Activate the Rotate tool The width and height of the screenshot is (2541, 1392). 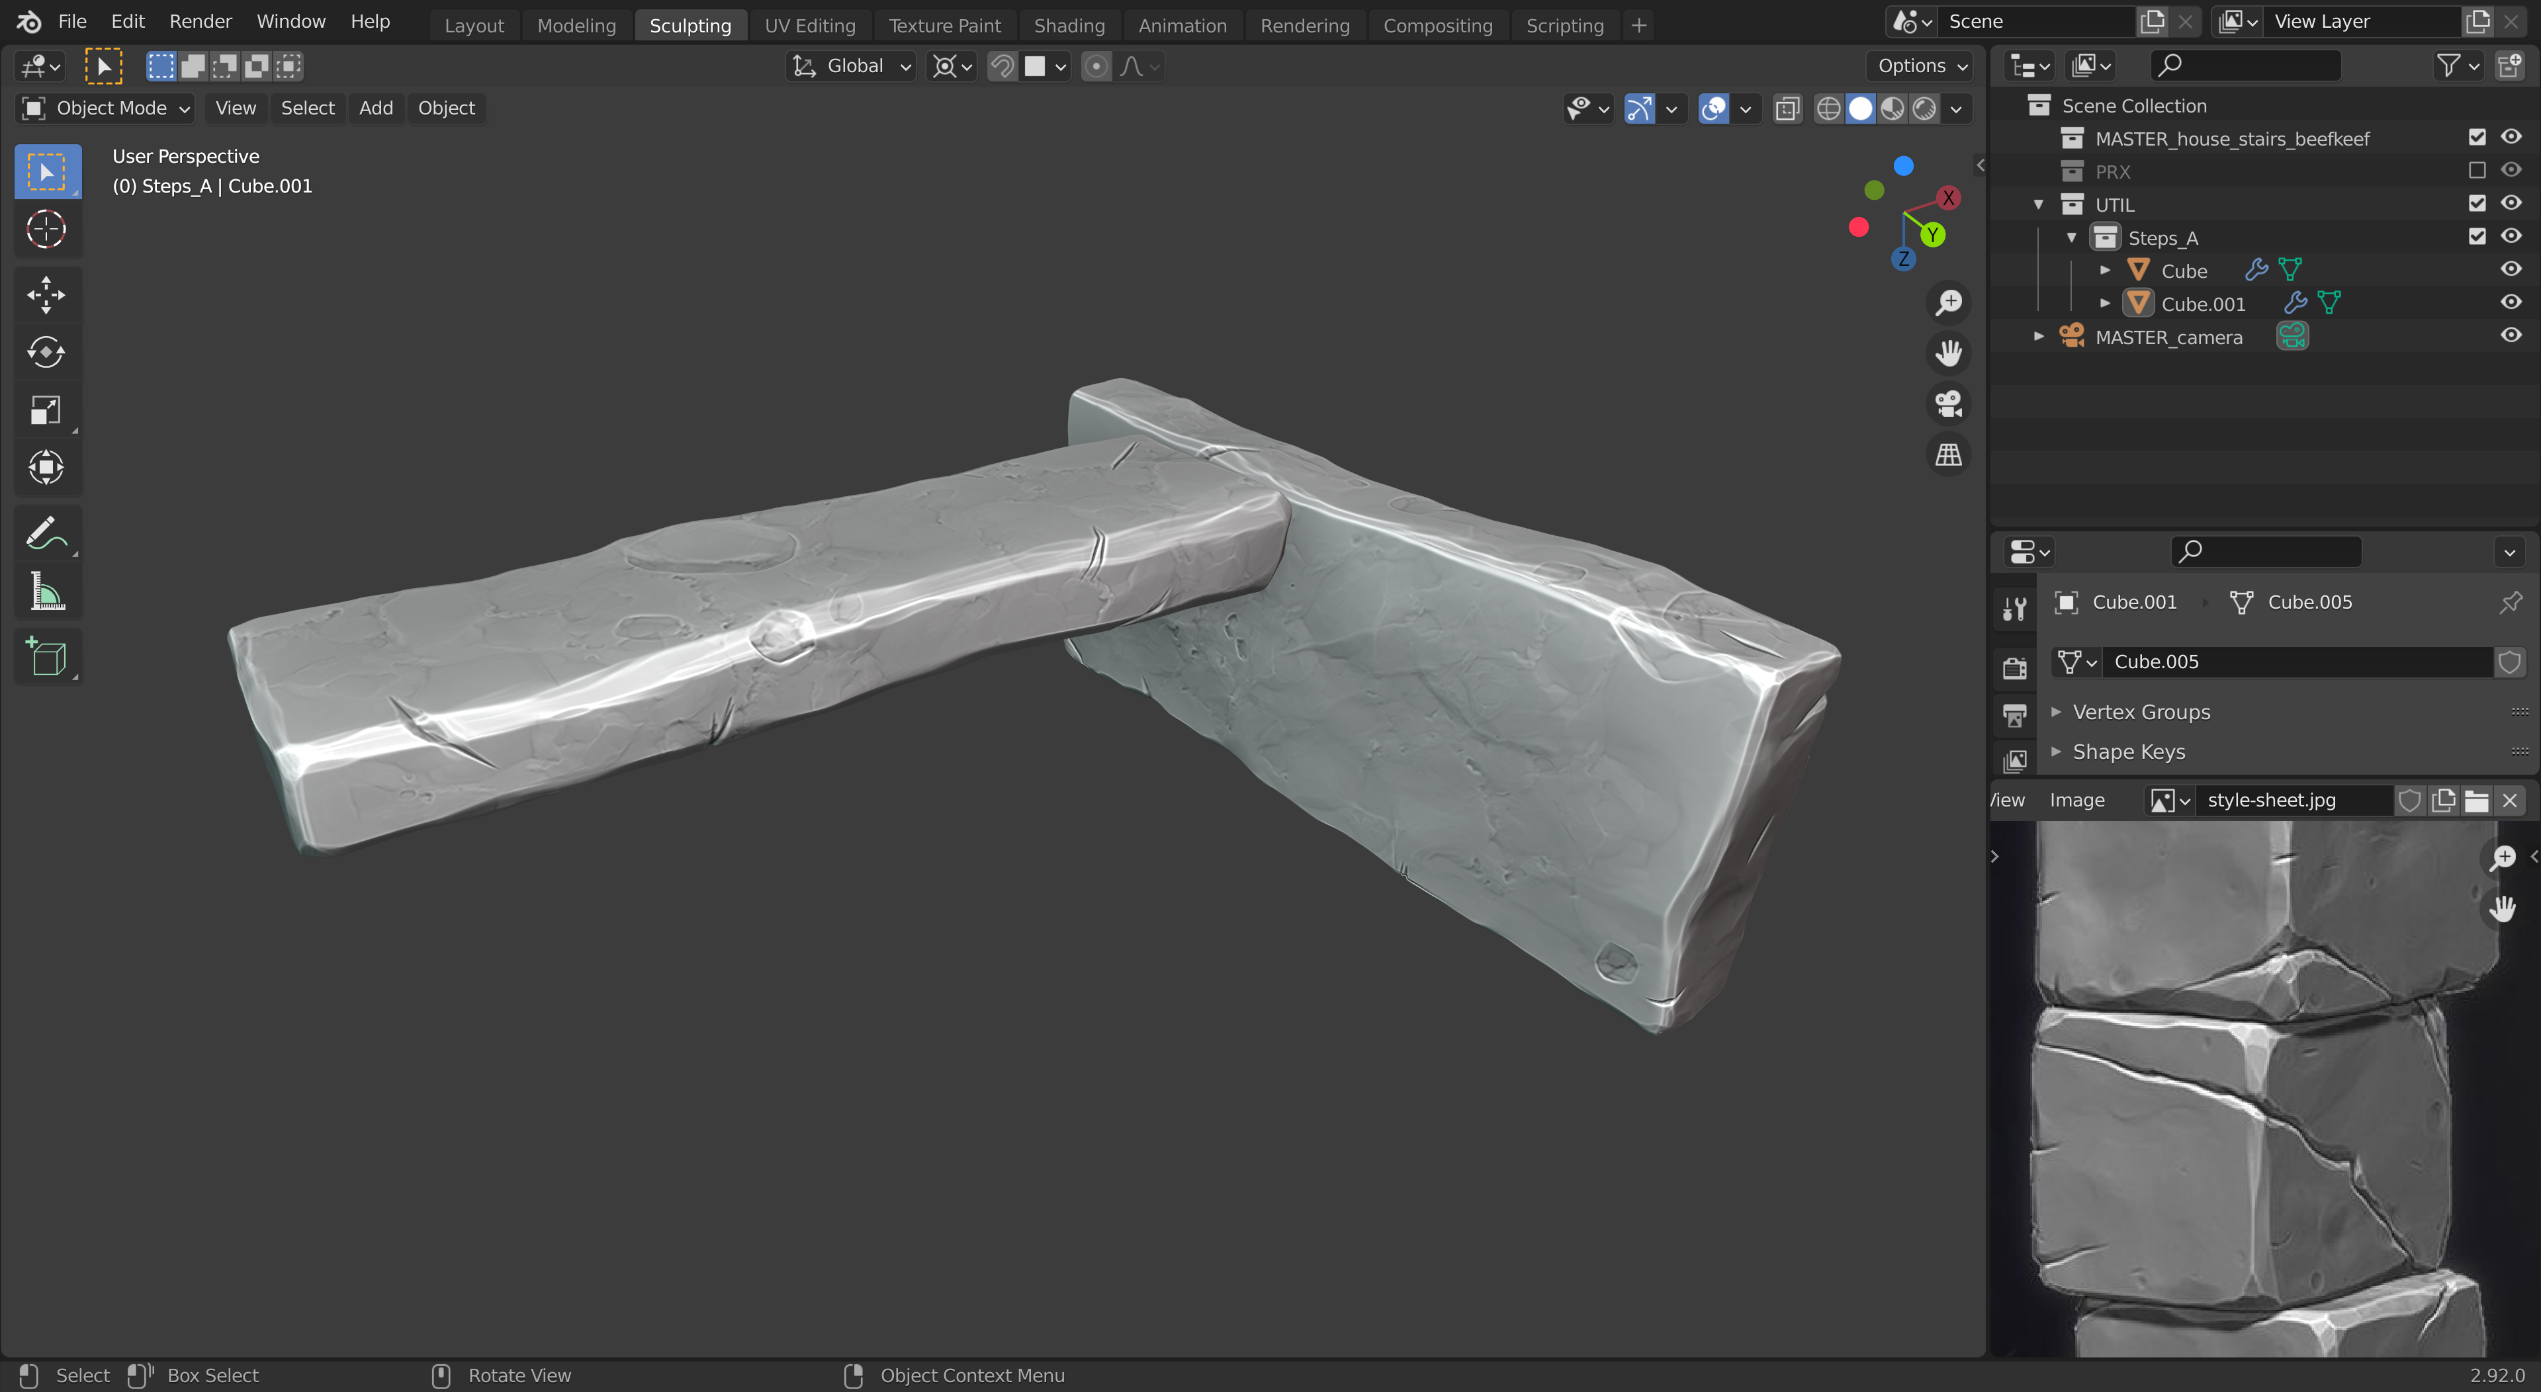point(46,352)
